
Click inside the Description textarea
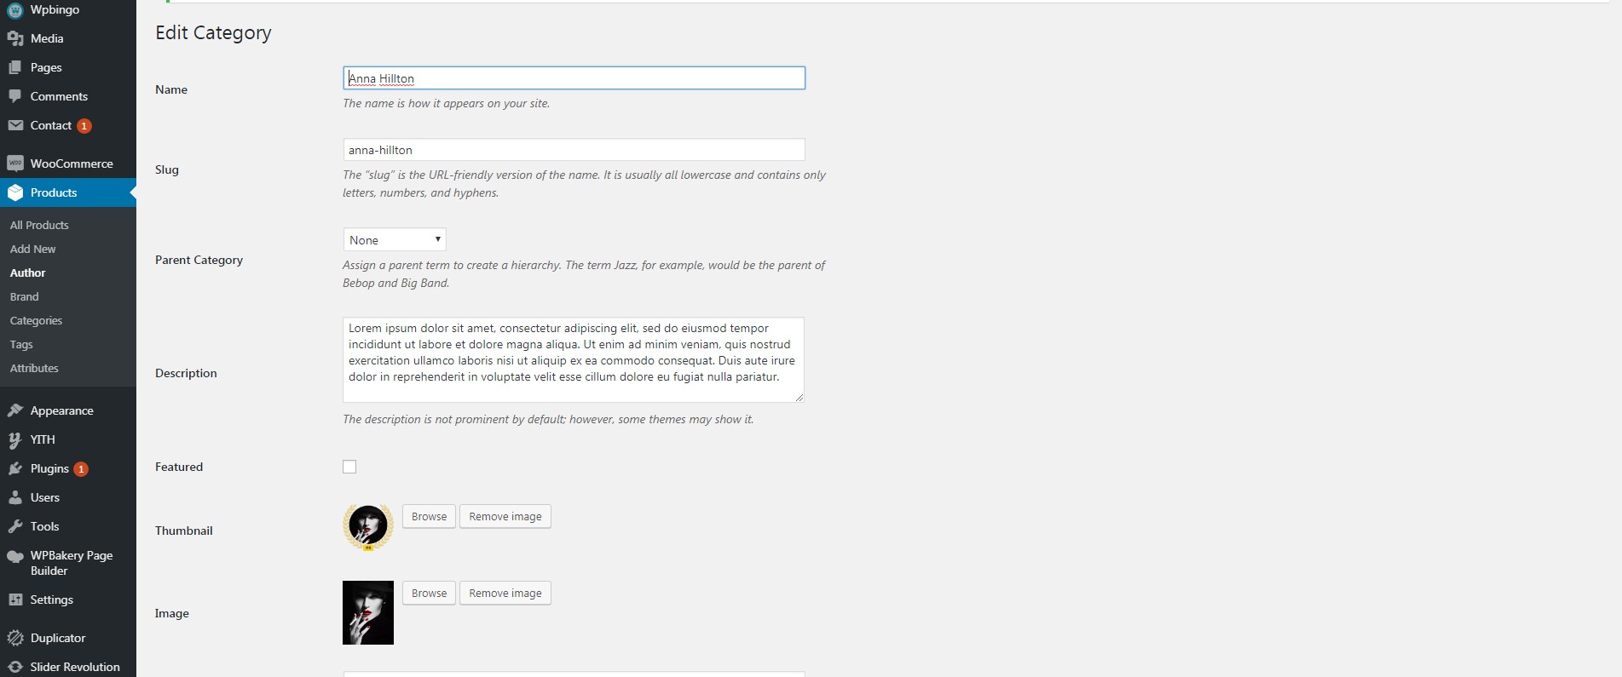[574, 359]
